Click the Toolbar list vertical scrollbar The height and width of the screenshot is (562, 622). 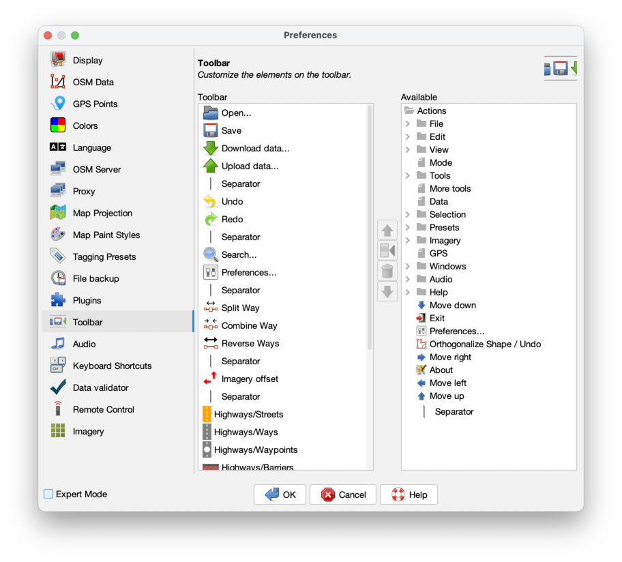370,225
